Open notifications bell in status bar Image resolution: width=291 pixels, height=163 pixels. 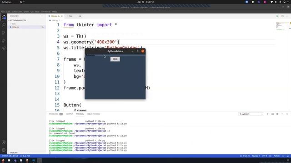click(288, 156)
